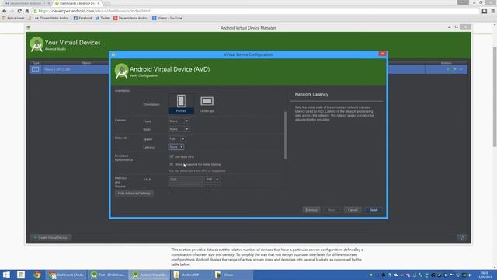Viewport: 497px width, 280px height.
Task: Switch to the Desarrollador Android Chrome tab
Action: click(26, 3)
